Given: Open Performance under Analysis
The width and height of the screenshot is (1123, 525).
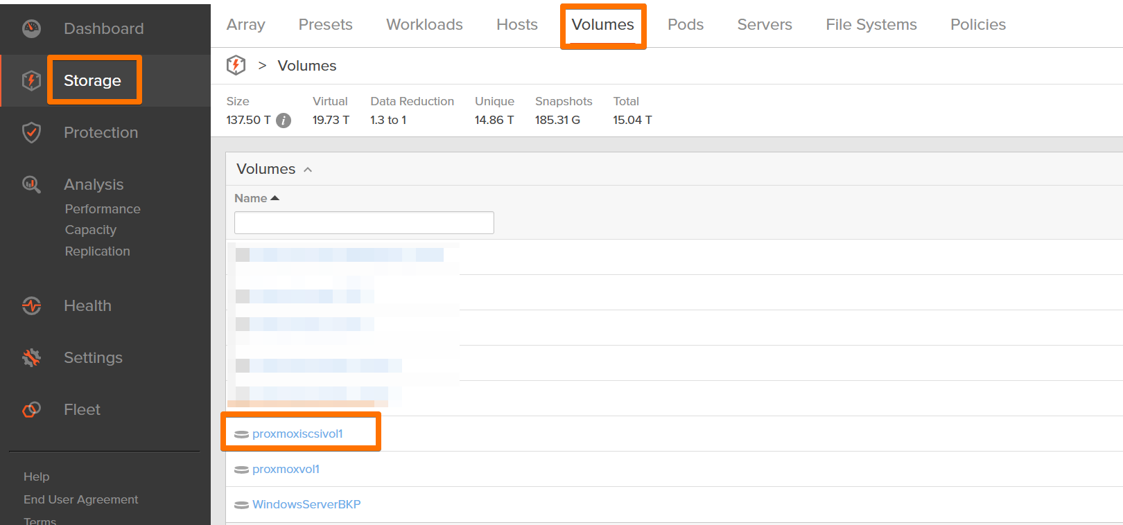Looking at the screenshot, I should click(103, 209).
